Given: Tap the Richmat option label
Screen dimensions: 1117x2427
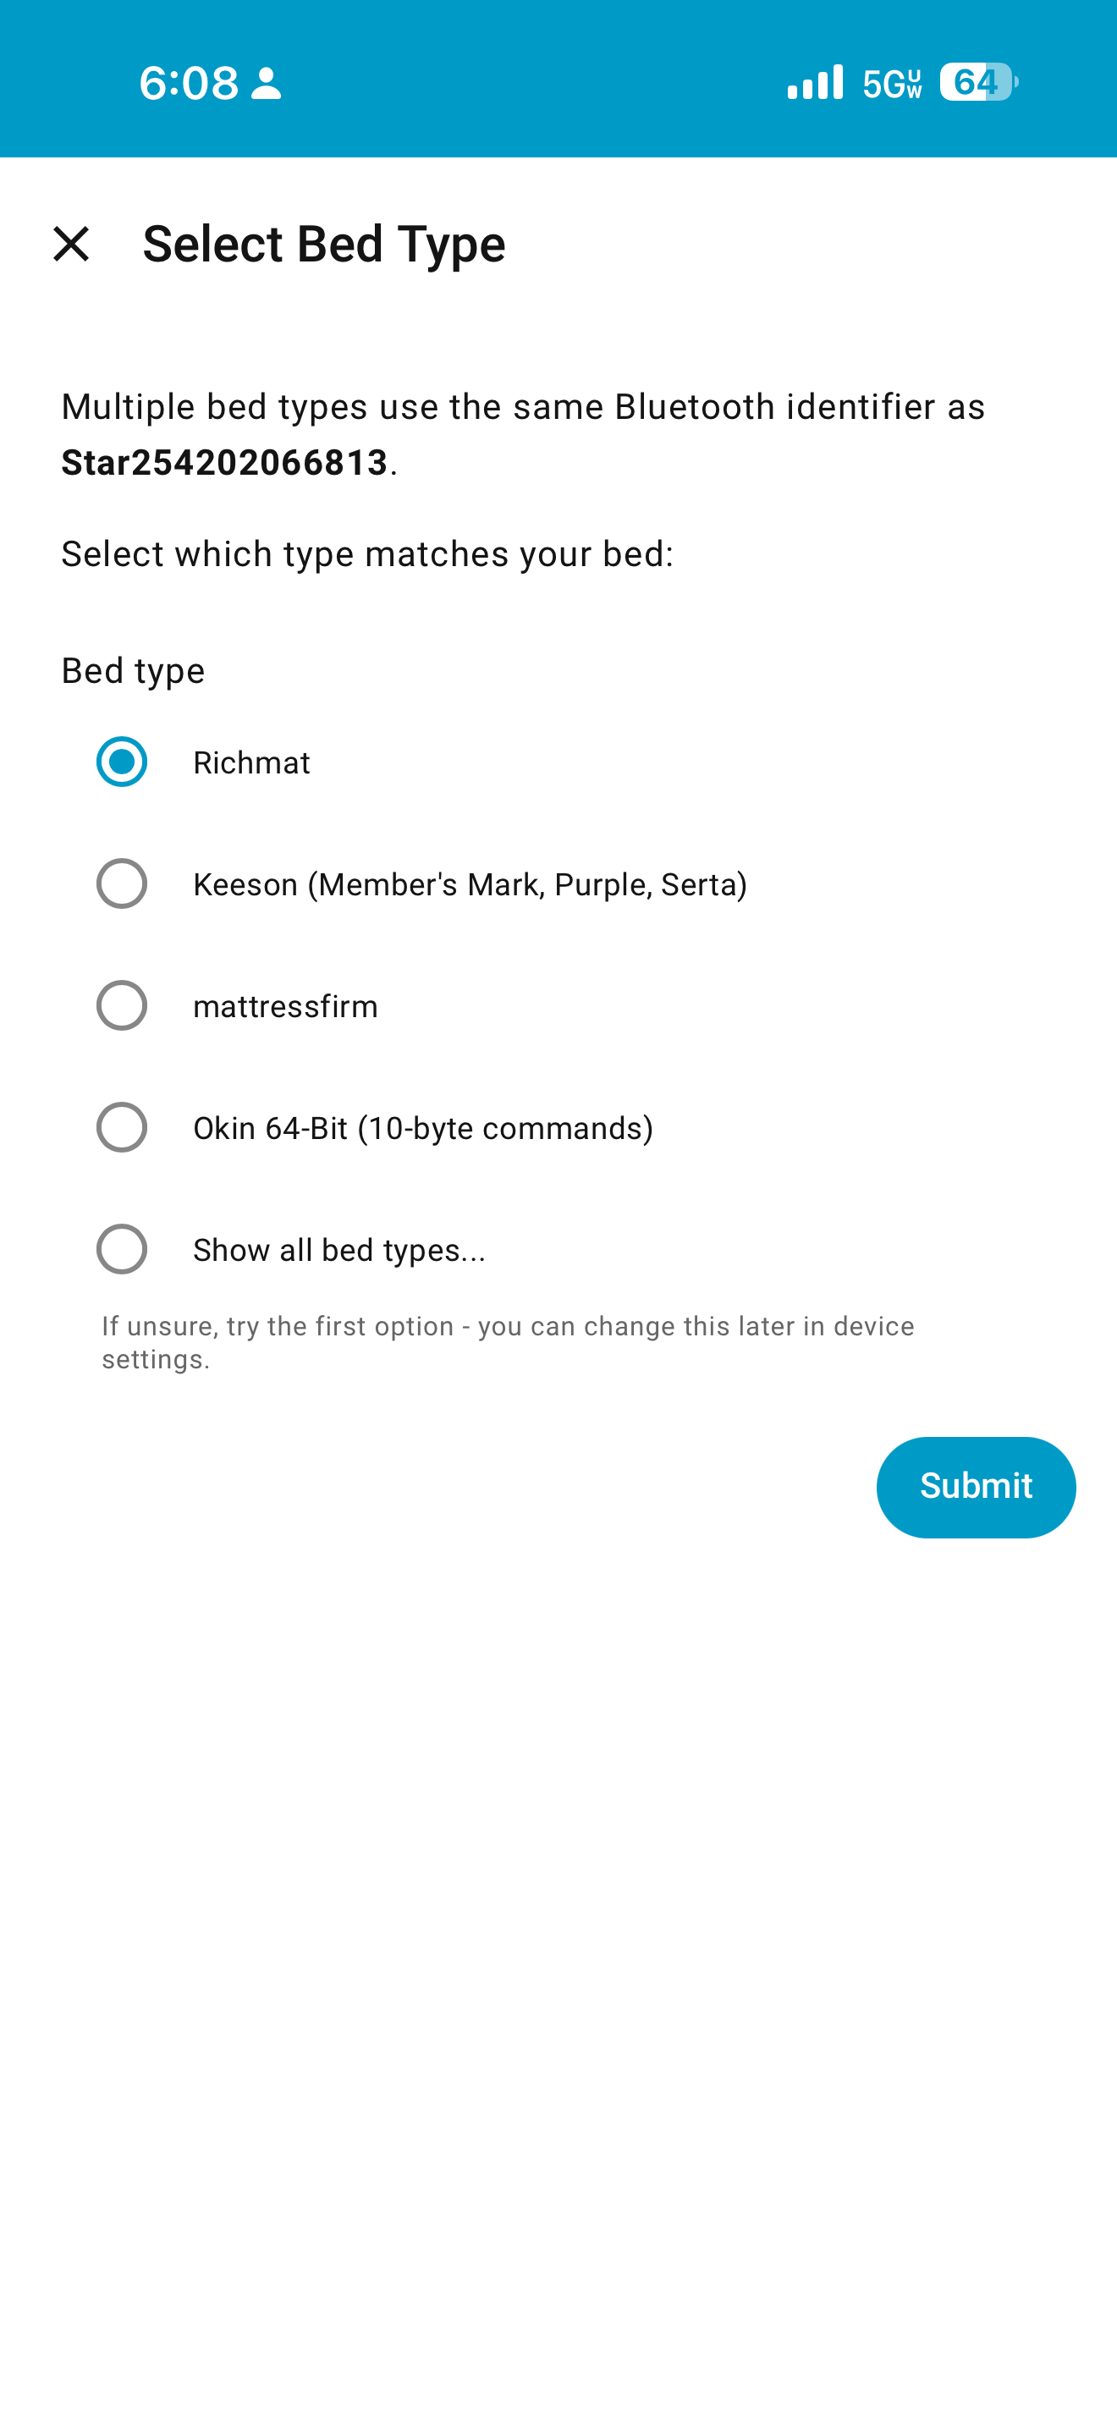Looking at the screenshot, I should (251, 762).
